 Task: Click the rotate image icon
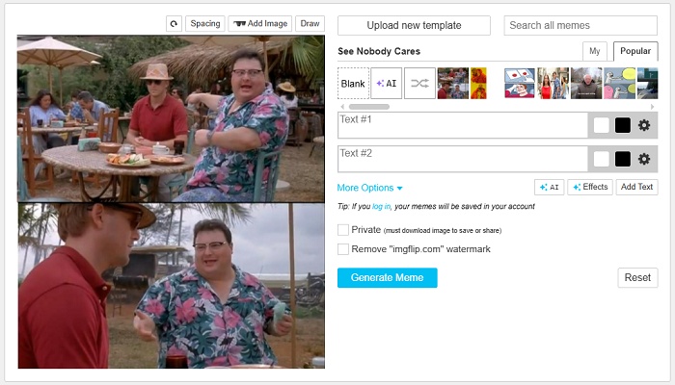pyautogui.click(x=174, y=24)
